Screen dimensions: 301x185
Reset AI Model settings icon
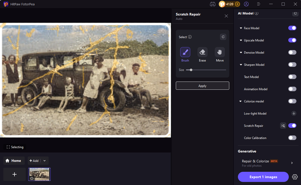coord(295,13)
